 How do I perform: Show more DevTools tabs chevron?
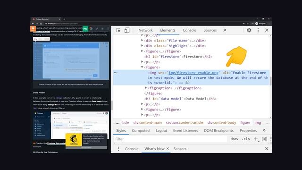[x=225, y=30]
